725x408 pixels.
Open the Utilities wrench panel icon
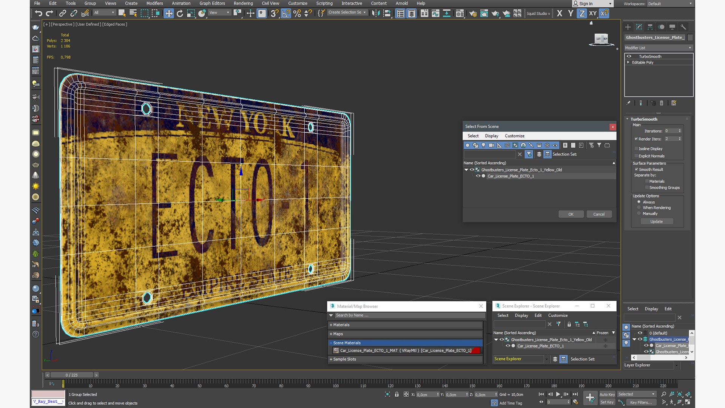(683, 27)
